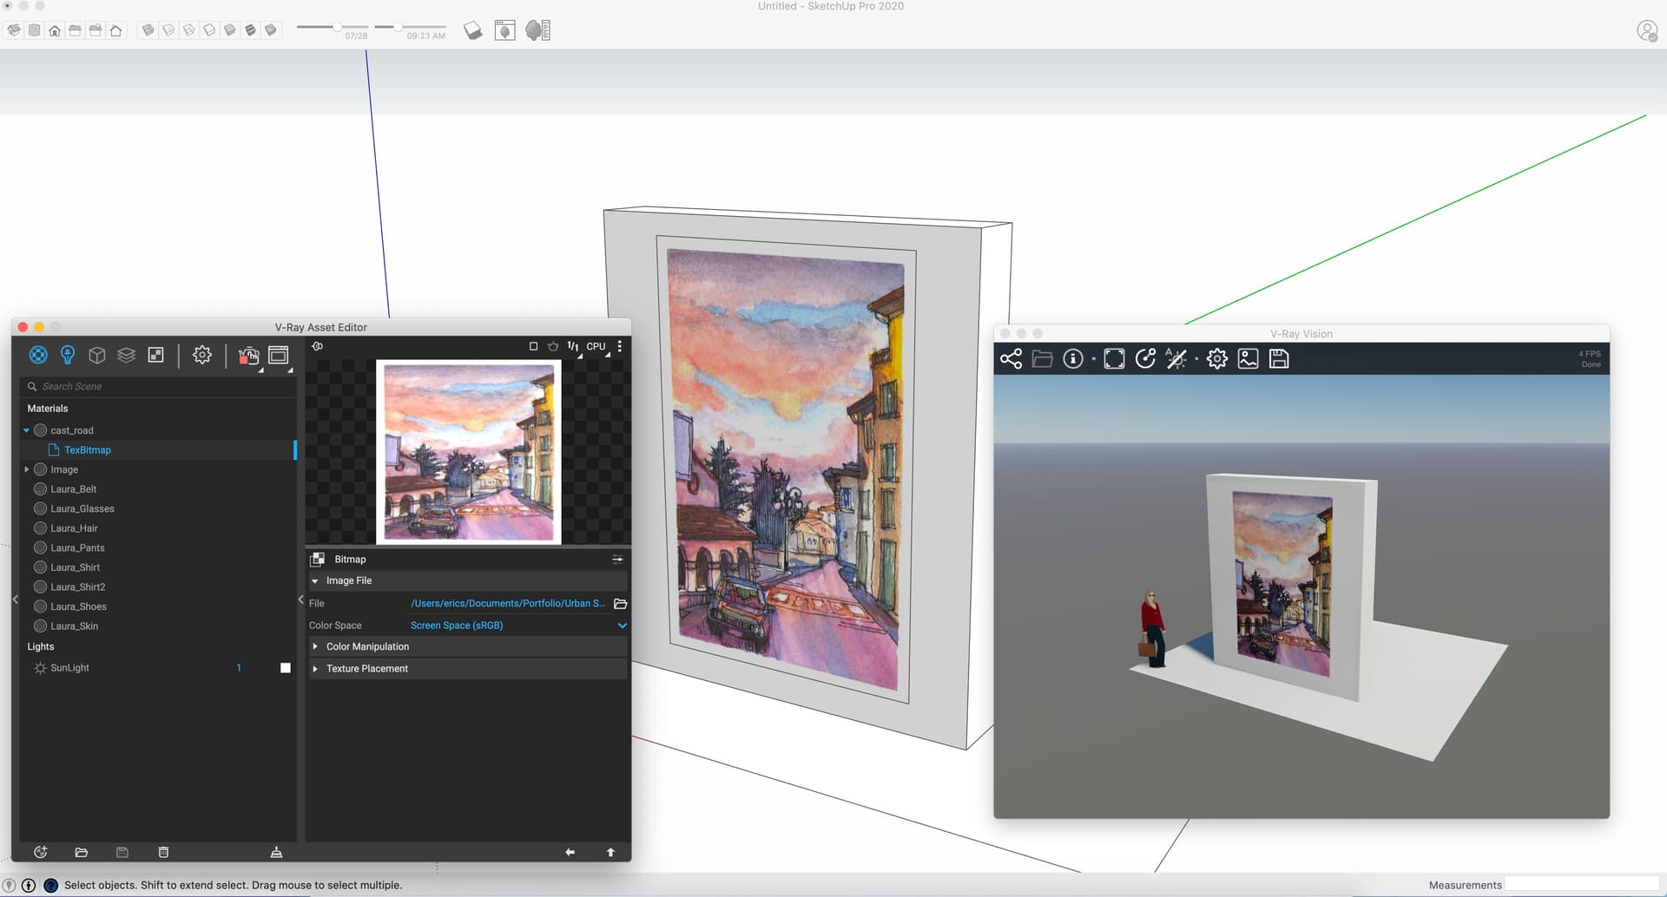1667x897 pixels.
Task: Open the Lights tab (lightbulb icon)
Action: click(68, 355)
